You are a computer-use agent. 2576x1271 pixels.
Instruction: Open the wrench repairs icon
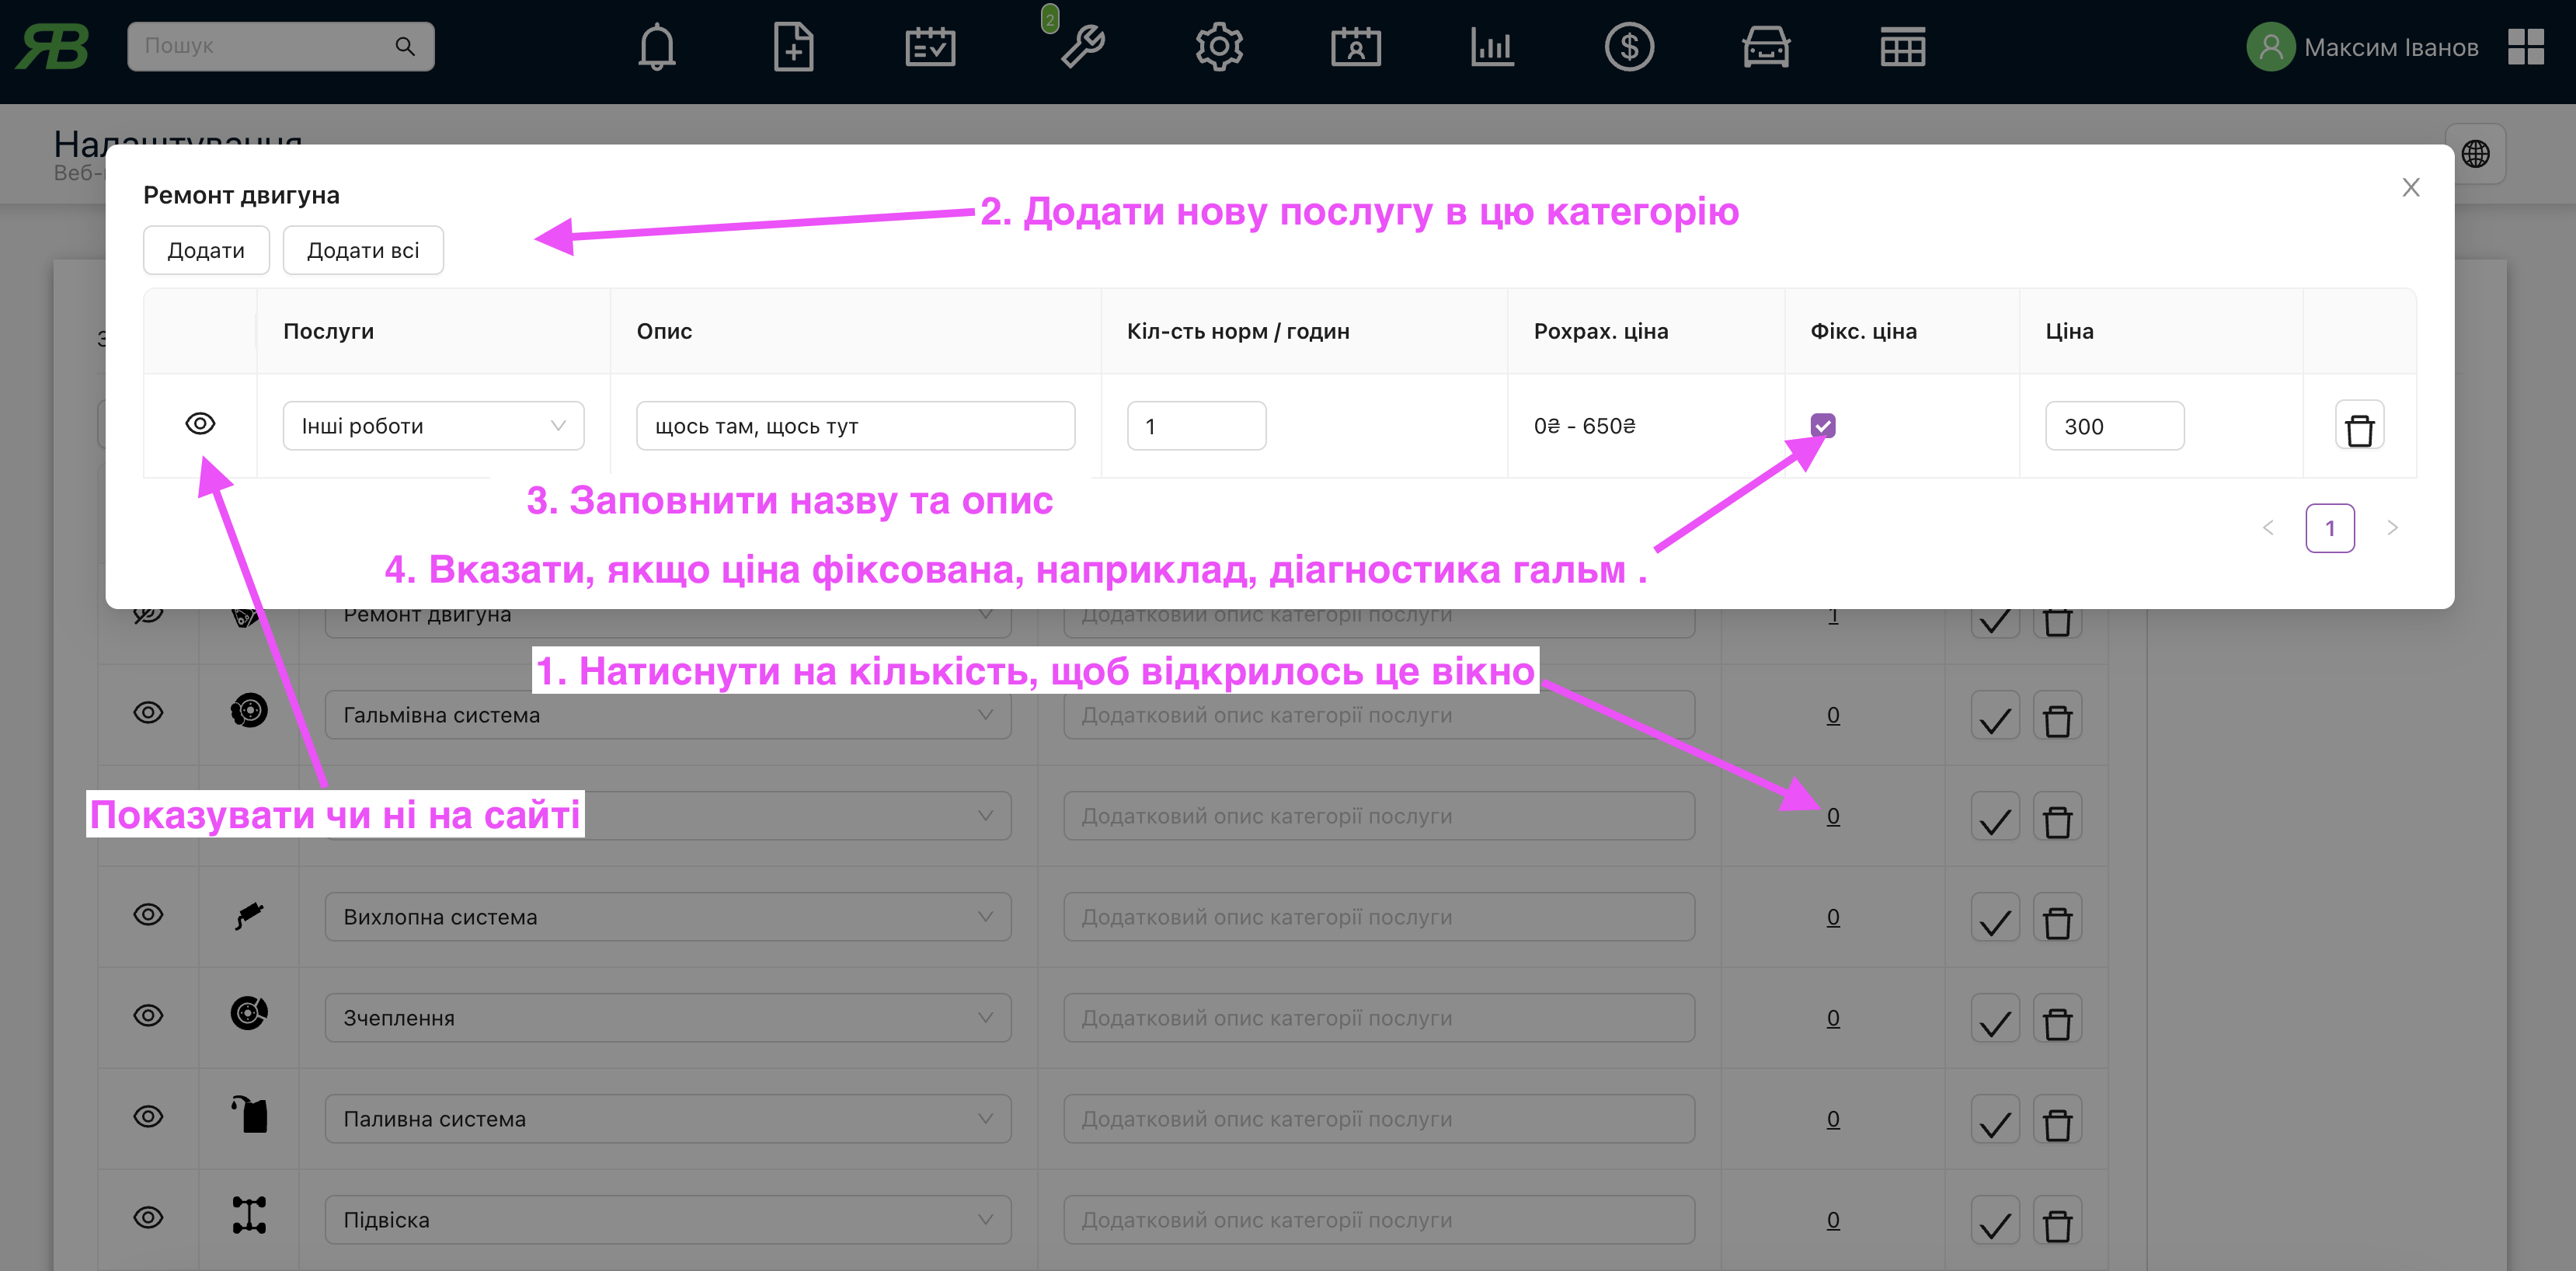coord(1082,47)
